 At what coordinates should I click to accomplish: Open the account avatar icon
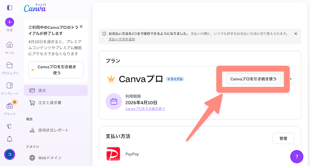point(10,154)
